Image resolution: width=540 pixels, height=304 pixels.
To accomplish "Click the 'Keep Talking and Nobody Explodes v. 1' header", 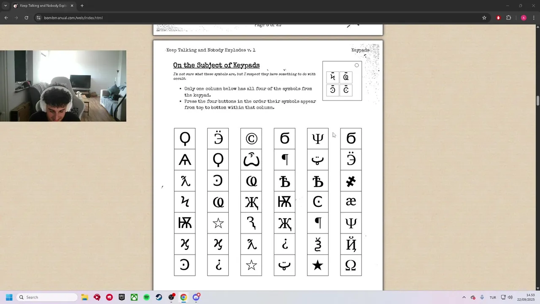I will (x=211, y=50).
